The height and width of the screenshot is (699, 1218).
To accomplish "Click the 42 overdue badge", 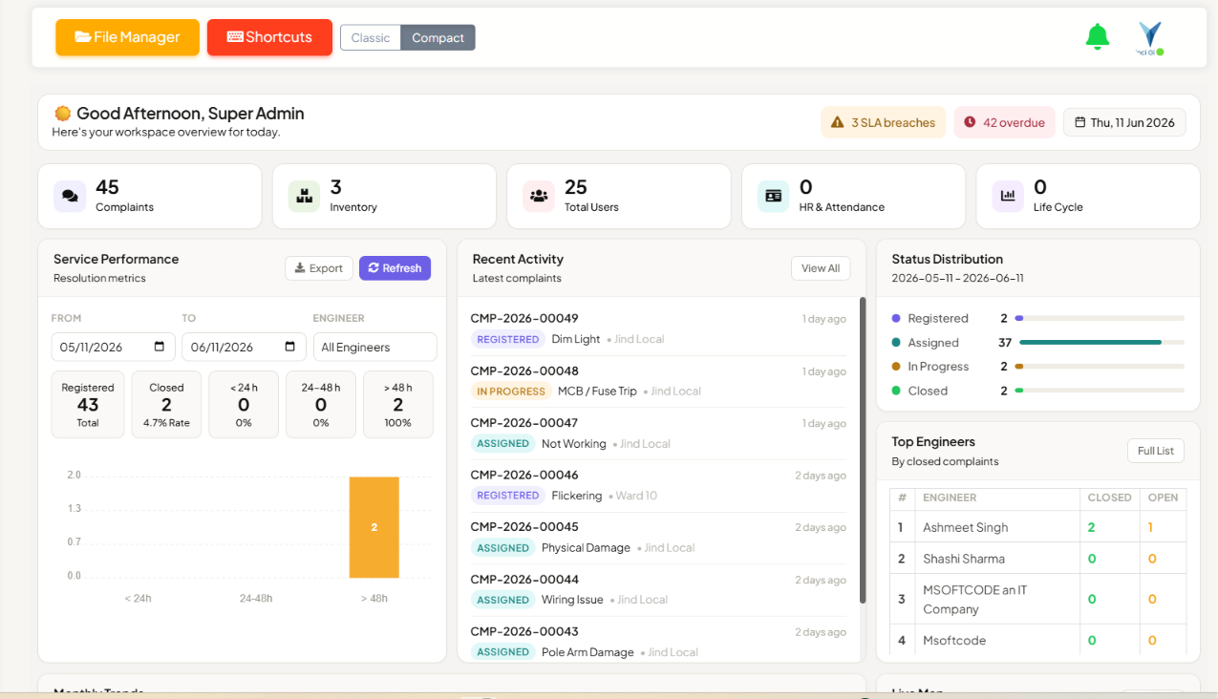I will [1004, 122].
